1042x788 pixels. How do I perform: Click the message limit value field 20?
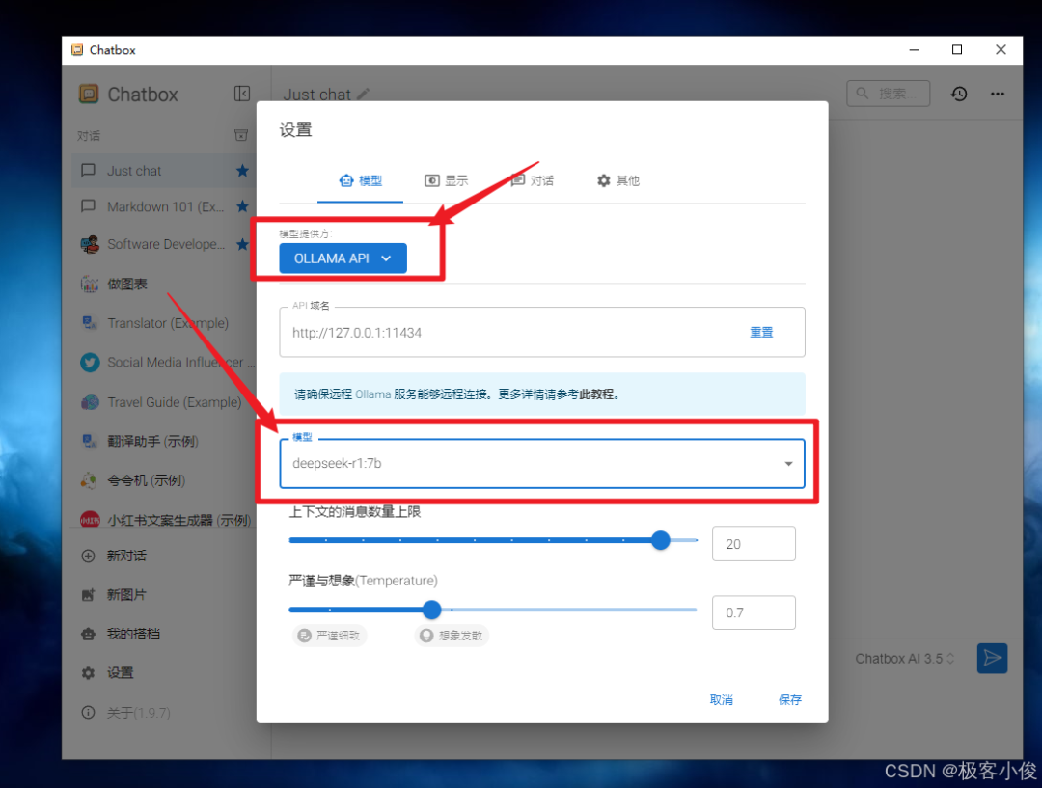tap(754, 543)
